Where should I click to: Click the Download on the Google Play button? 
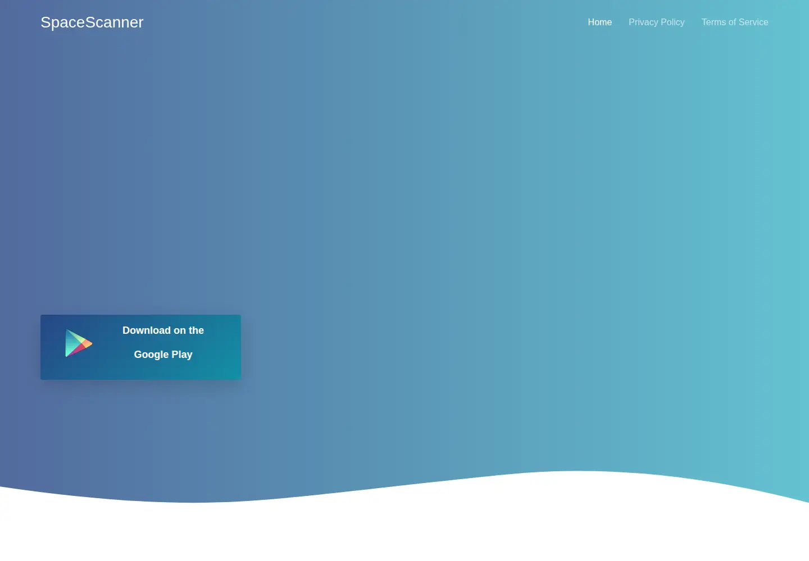coord(140,347)
